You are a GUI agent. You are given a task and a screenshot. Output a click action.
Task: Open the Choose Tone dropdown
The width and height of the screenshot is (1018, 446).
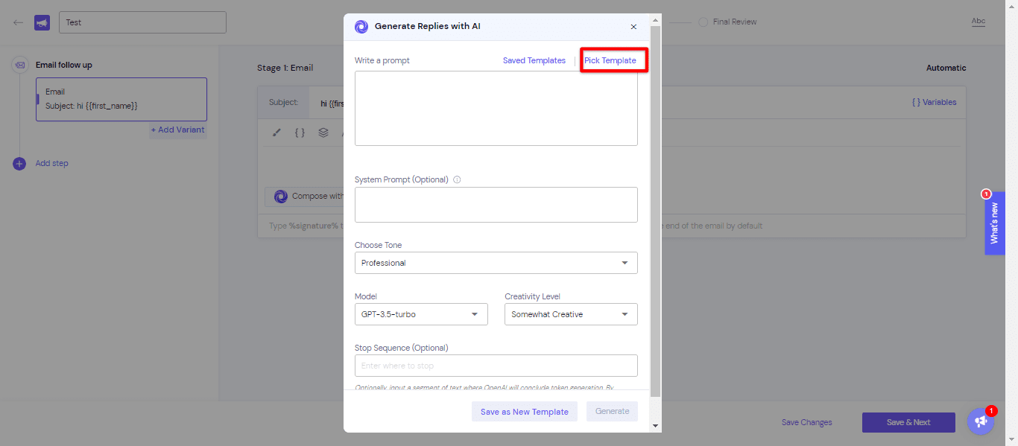click(x=496, y=263)
